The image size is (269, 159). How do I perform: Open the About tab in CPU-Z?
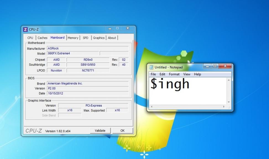(x=112, y=38)
